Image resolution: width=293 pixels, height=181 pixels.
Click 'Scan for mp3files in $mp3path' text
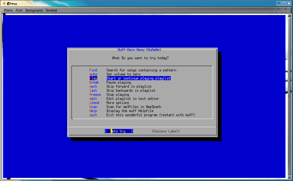(x=134, y=107)
